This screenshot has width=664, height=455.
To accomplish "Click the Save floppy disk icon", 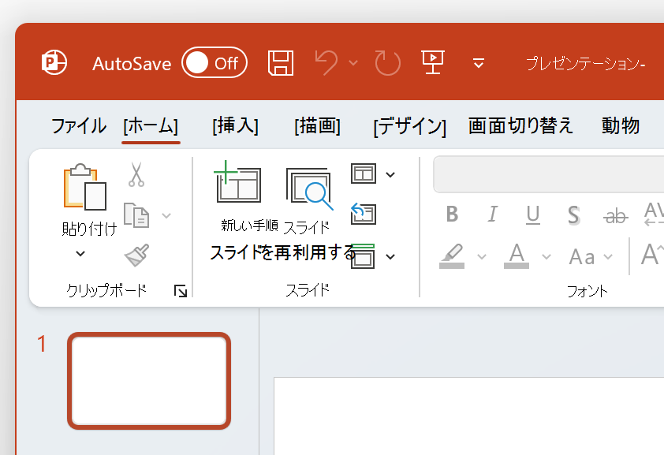I will click(281, 63).
